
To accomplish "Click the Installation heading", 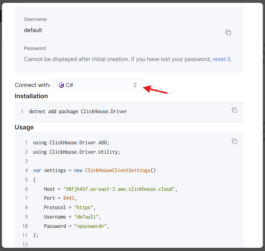I will click(x=31, y=96).
